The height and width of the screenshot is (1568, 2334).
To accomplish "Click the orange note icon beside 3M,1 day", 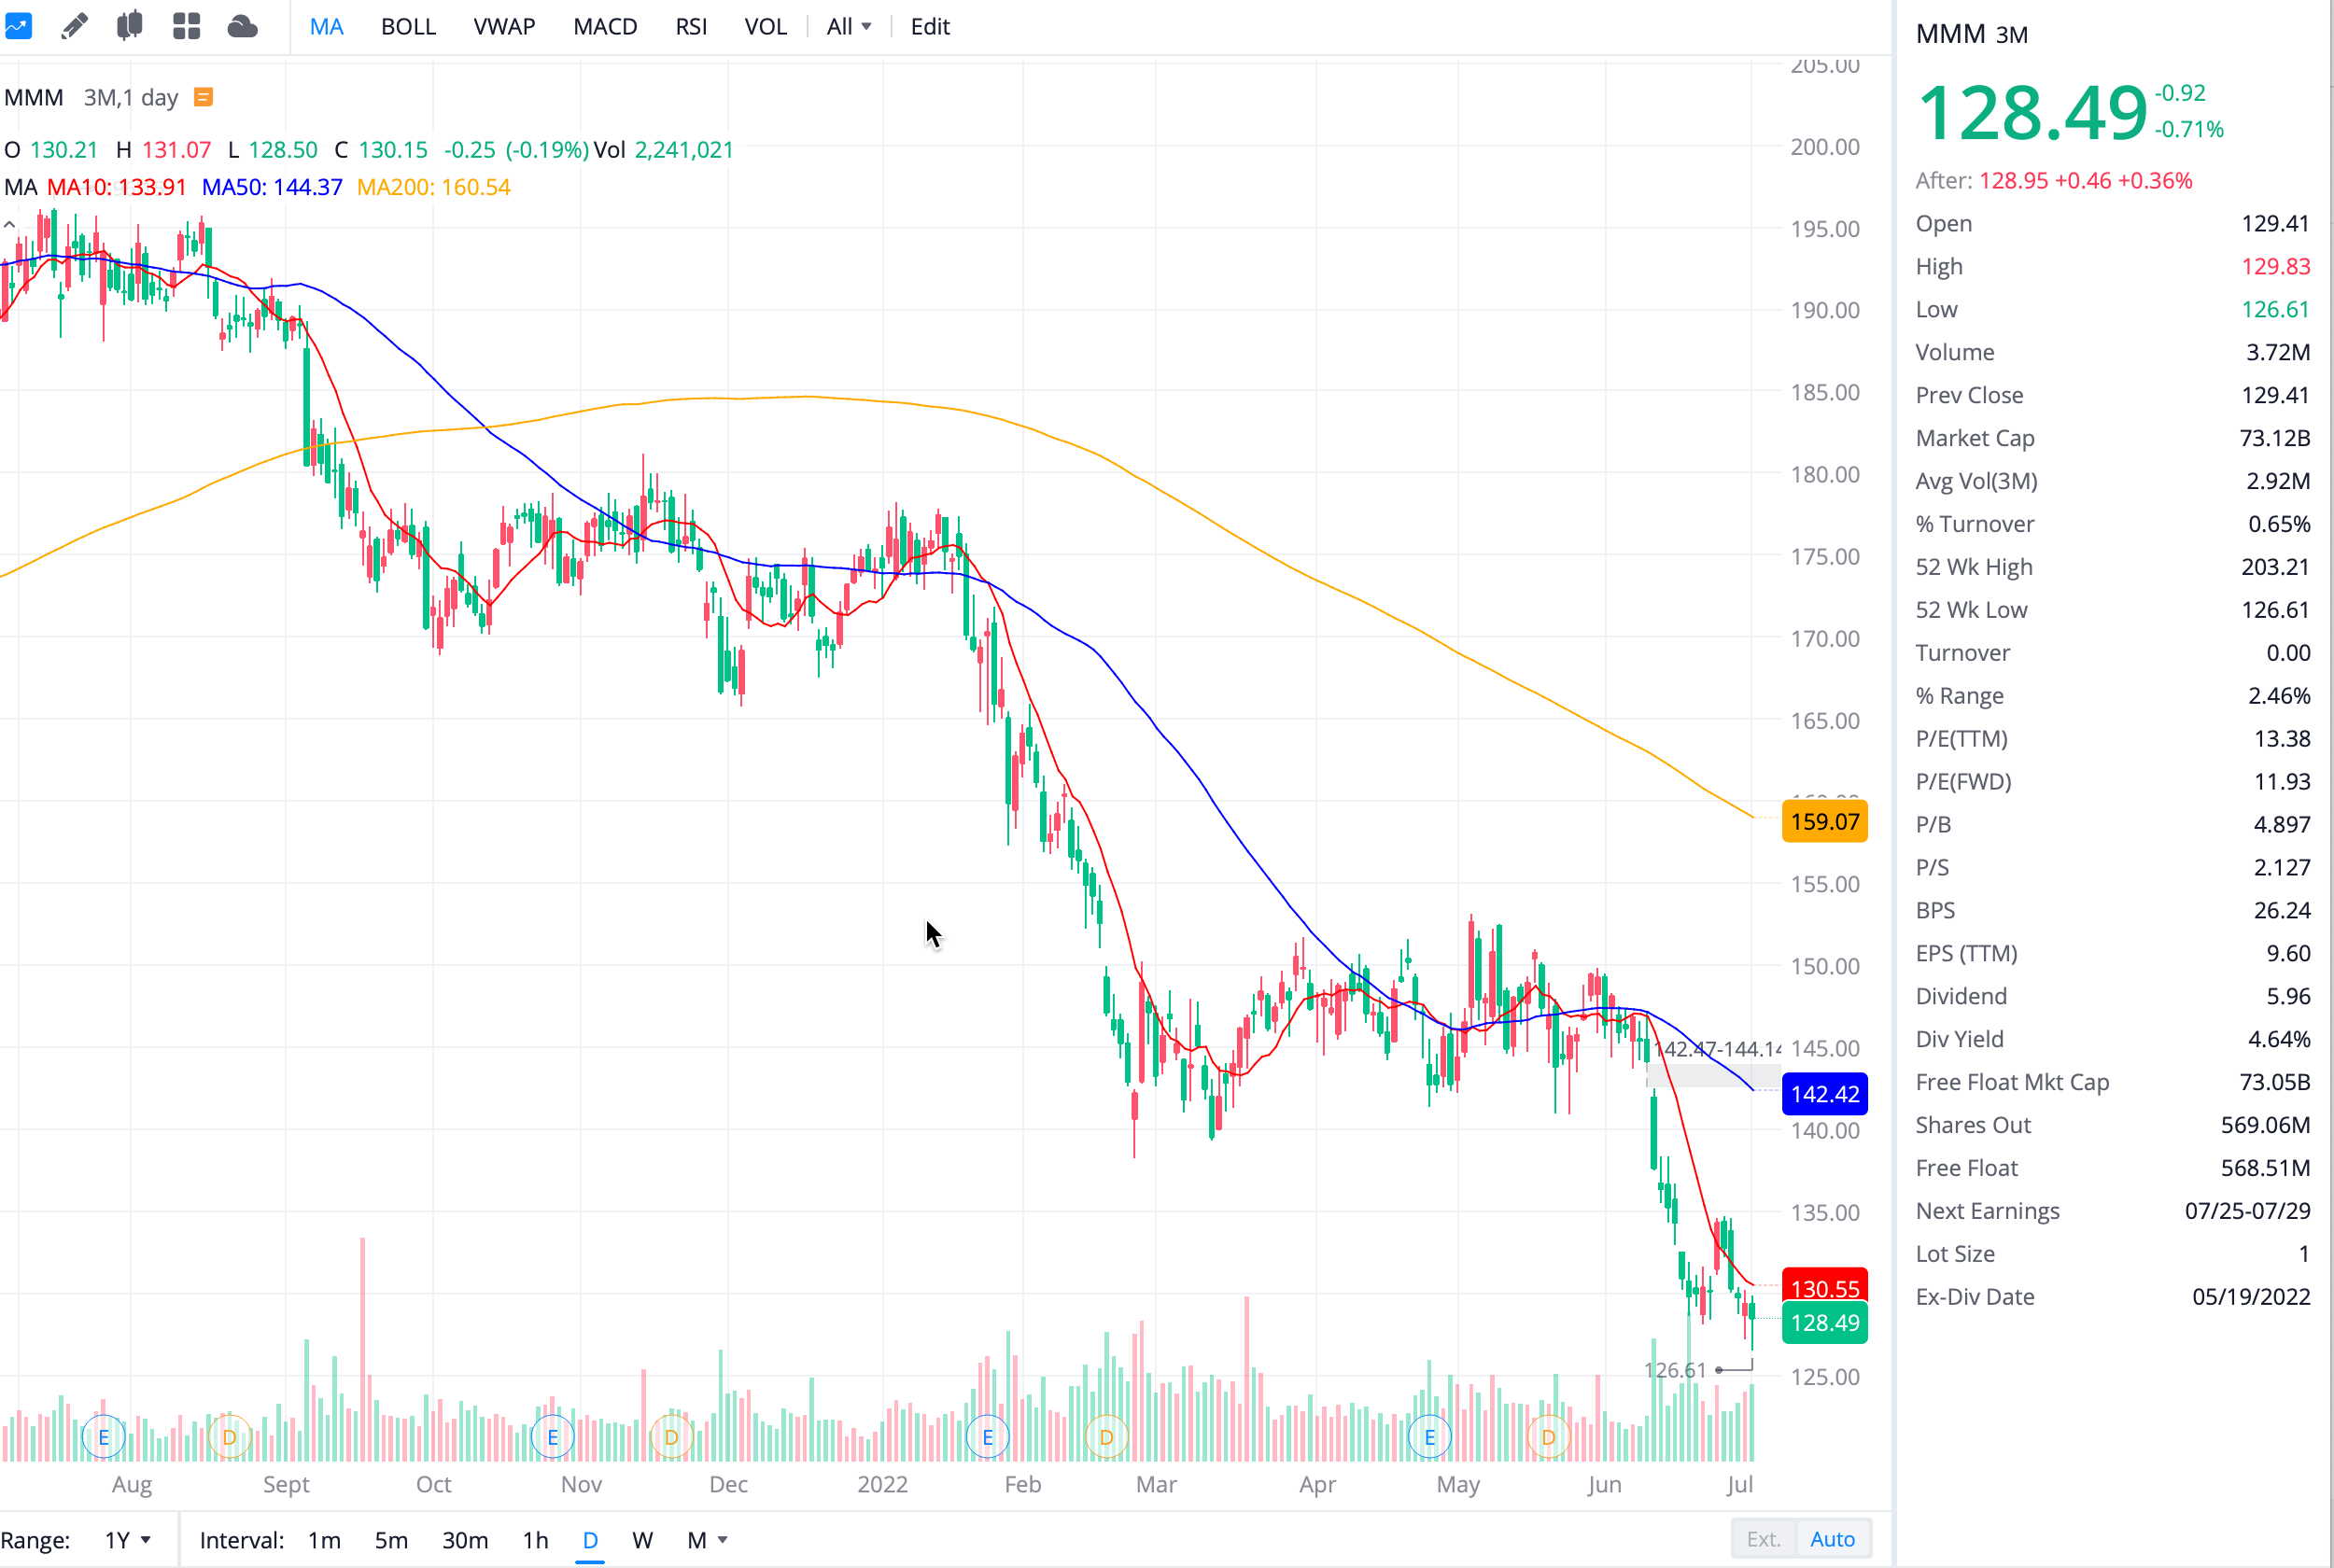I will click(203, 97).
